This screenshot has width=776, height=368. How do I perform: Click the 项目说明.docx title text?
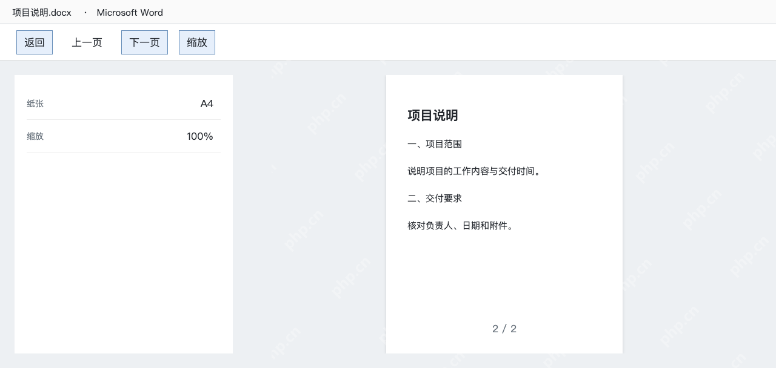pyautogui.click(x=42, y=12)
